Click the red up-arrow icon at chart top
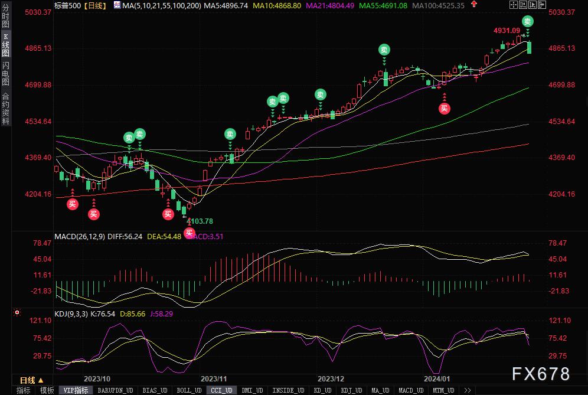The height and width of the screenshot is (395, 588). click(473, 5)
